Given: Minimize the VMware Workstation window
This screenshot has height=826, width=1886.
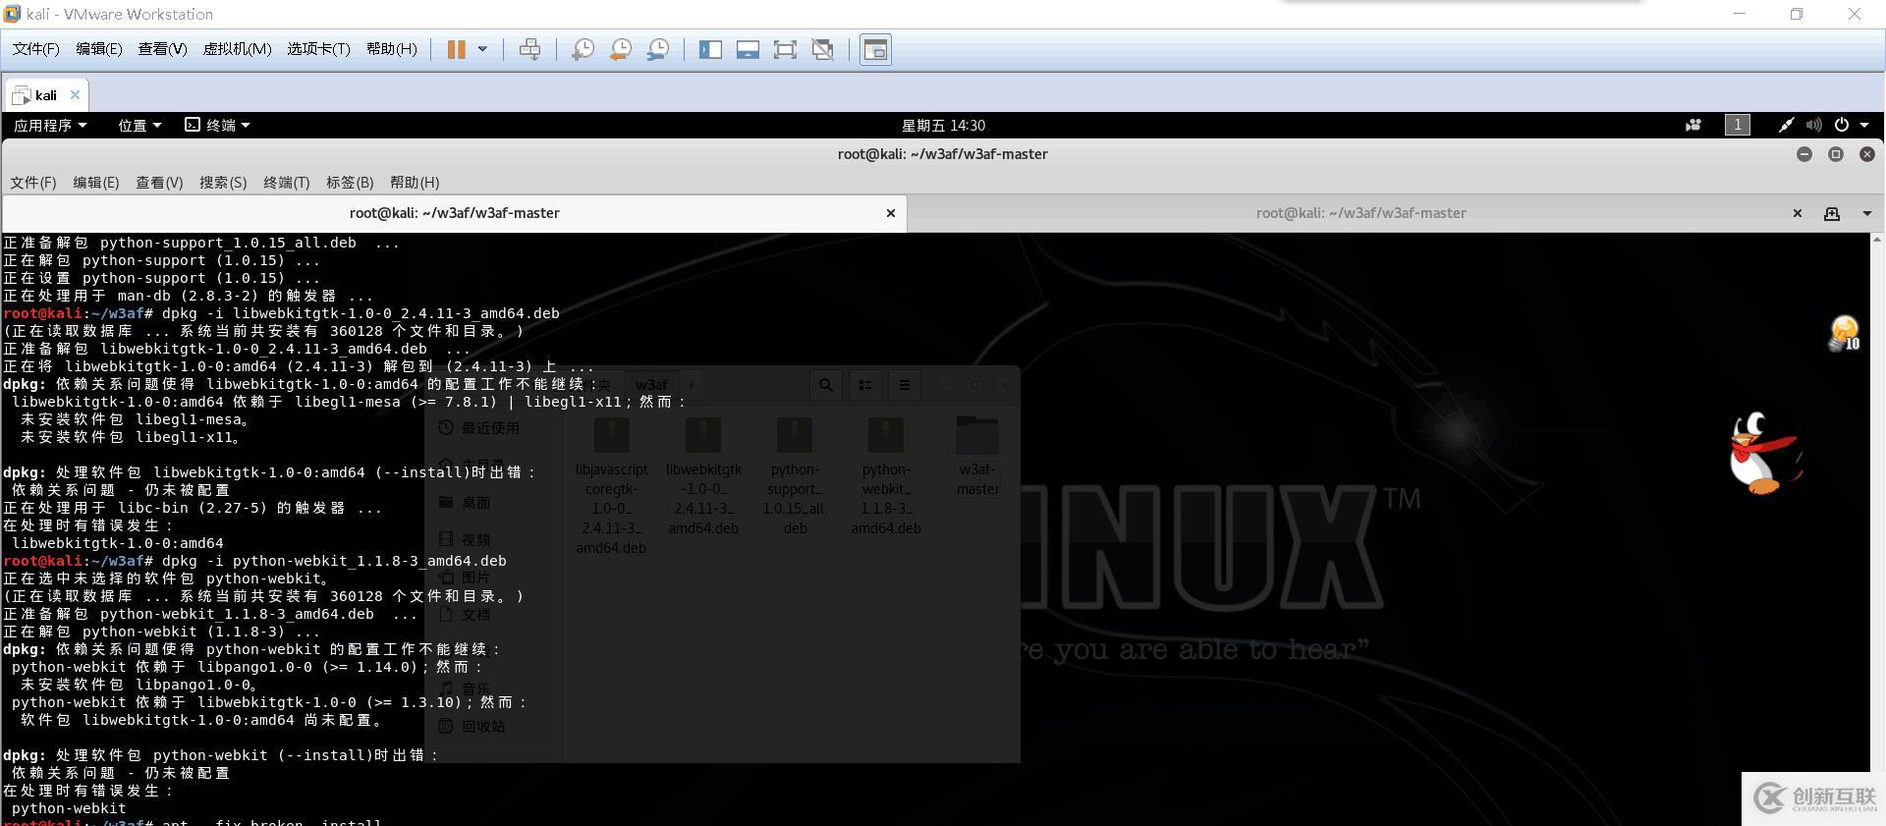Looking at the screenshot, I should pyautogui.click(x=1740, y=14).
